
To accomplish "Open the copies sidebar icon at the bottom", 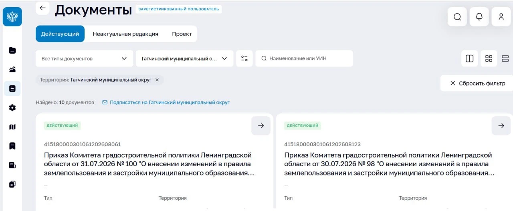I will [x=12, y=184].
